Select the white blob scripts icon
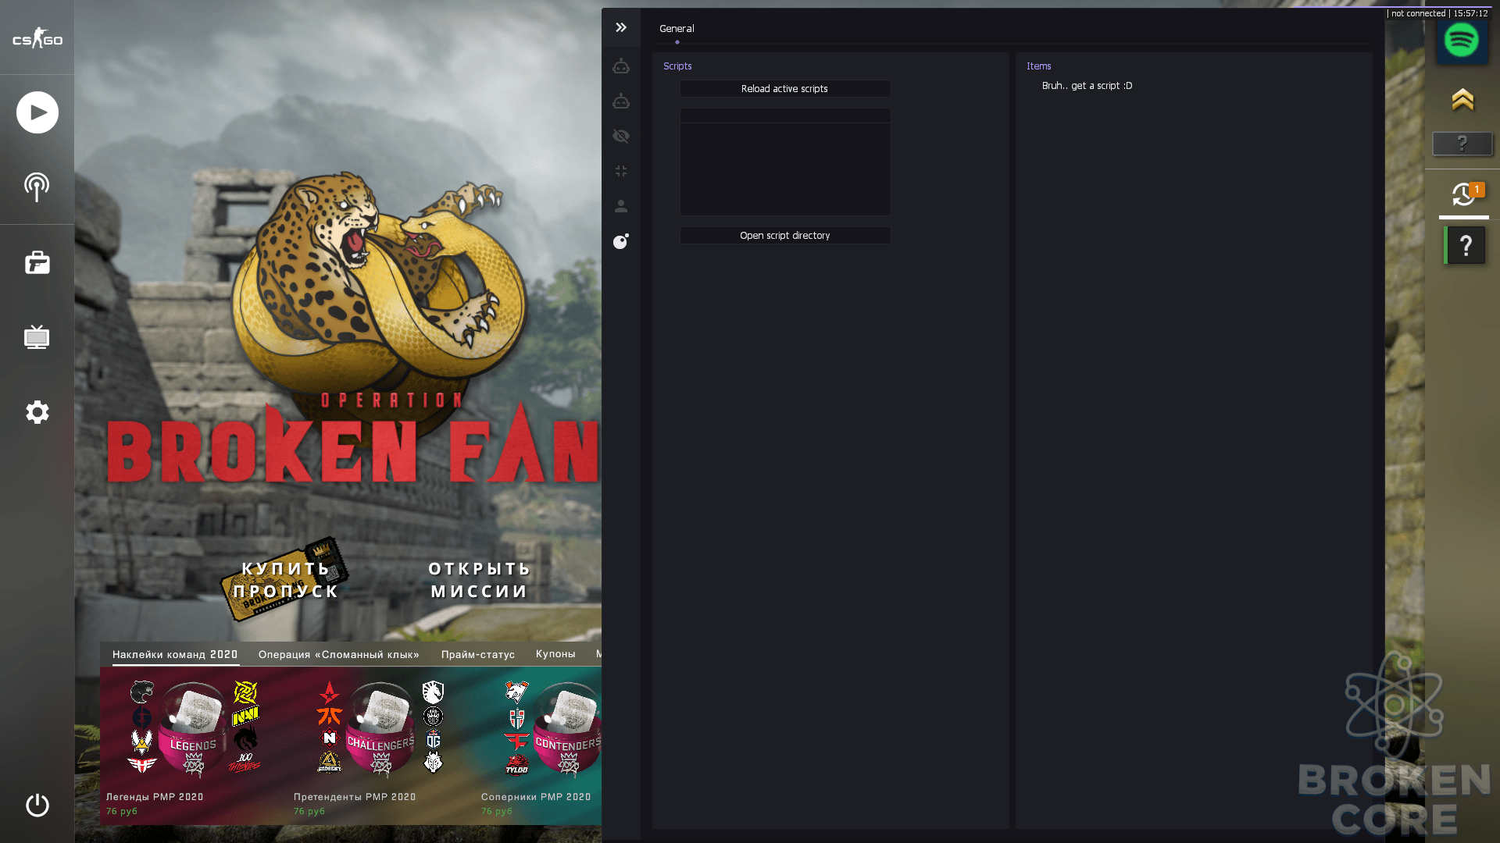Viewport: 1500px width, 843px height. (621, 241)
